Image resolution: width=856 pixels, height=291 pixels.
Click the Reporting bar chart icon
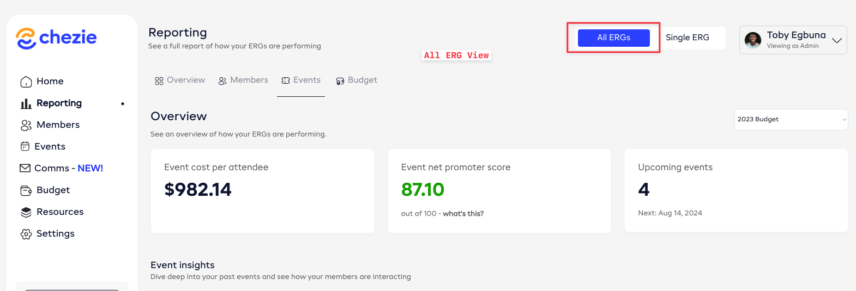(x=26, y=103)
